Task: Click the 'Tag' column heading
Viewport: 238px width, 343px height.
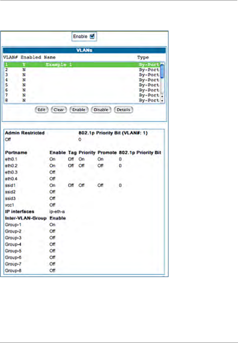Action: (x=72, y=153)
